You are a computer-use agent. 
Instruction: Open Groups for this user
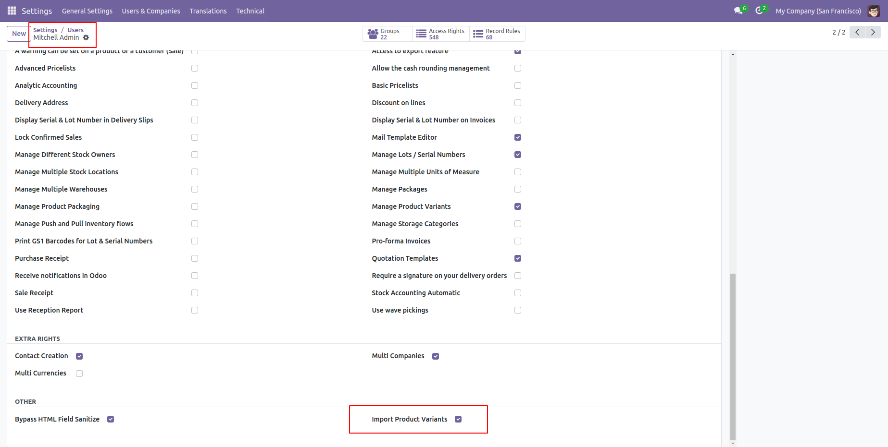click(386, 33)
